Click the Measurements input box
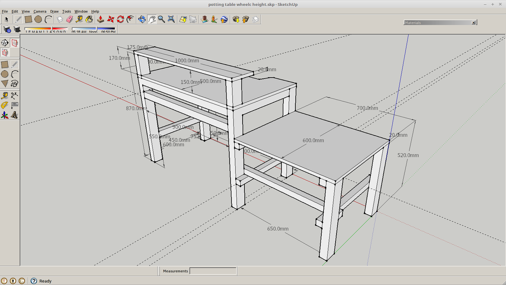The width and height of the screenshot is (506, 285). tap(213, 271)
